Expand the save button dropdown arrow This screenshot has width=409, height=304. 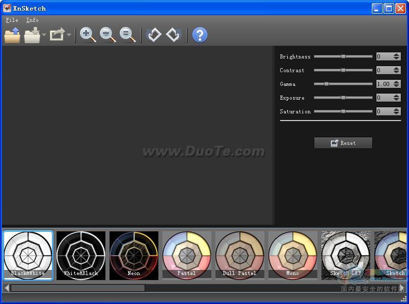[44, 36]
